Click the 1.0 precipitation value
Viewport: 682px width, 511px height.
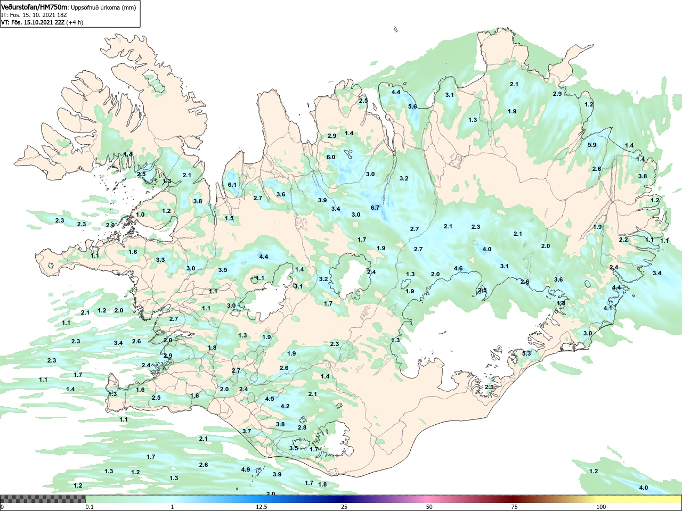[140, 215]
